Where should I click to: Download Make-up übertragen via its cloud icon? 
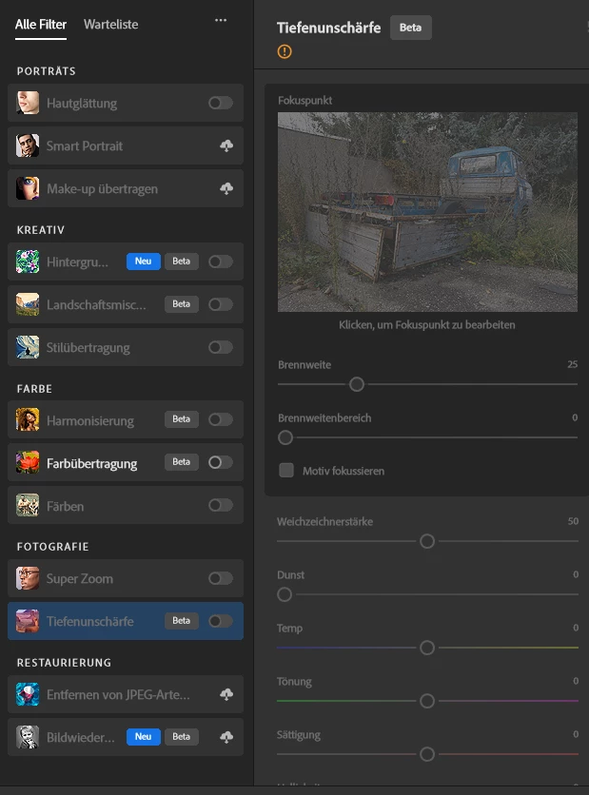(226, 188)
